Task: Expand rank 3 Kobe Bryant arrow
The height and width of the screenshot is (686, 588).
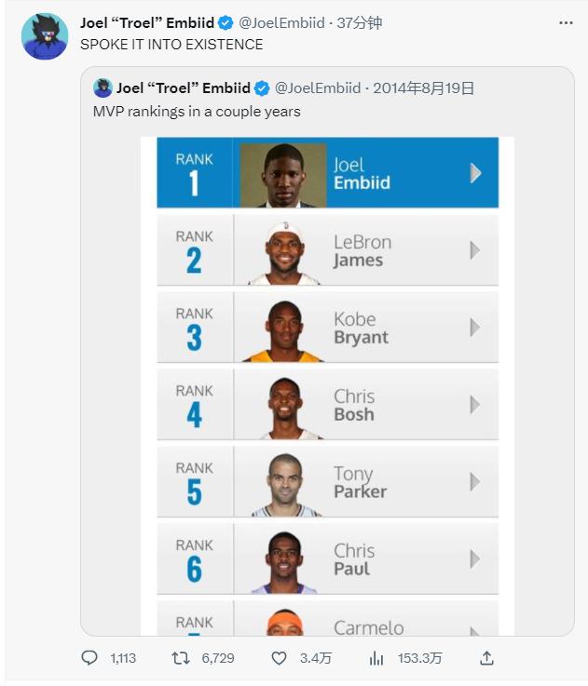Action: (x=475, y=328)
